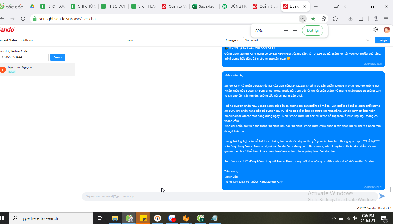Click the orange T avatar of buyer
Viewport: 393px width, 224px height.
click(3, 69)
